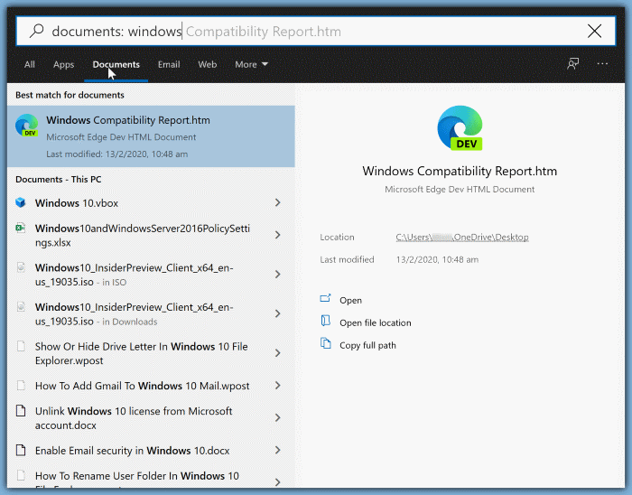
Task: Click VirtualBox cube icon for Windows 10.vbox
Action: (x=21, y=202)
